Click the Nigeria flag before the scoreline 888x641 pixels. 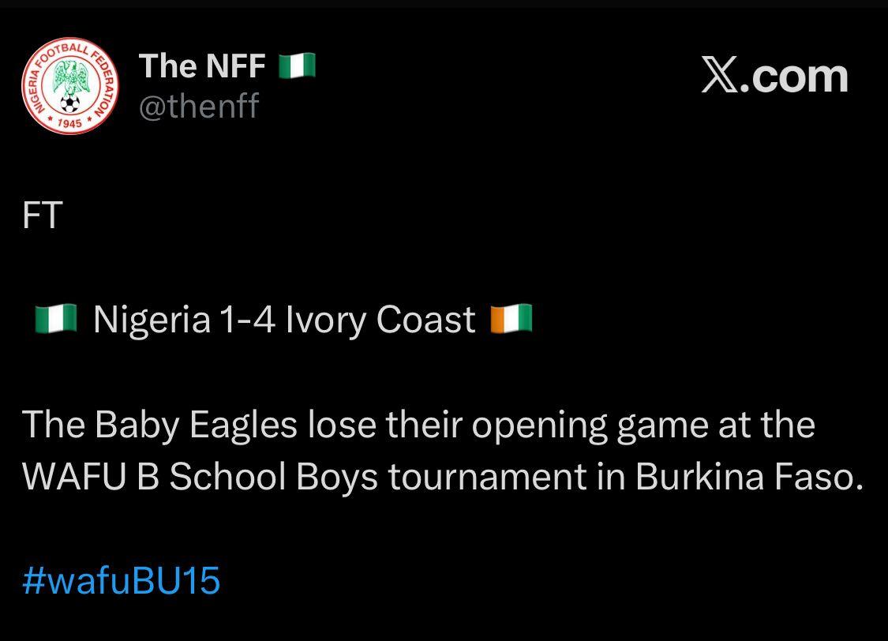(55, 320)
